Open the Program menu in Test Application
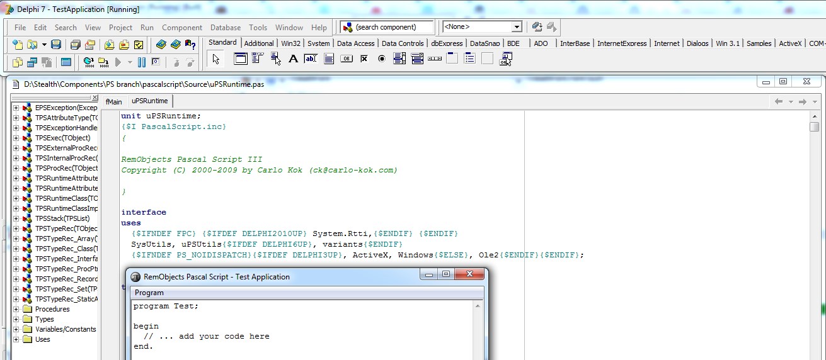 tap(149, 293)
